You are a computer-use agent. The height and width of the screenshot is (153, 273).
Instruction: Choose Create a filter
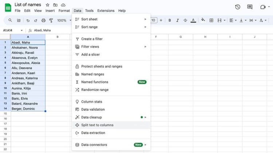pyautogui.click(x=111, y=39)
